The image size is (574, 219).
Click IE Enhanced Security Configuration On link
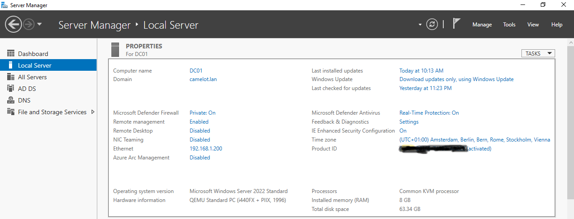click(x=403, y=131)
